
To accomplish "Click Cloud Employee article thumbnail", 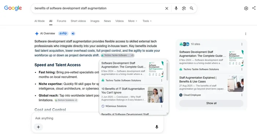I will 236,84.
